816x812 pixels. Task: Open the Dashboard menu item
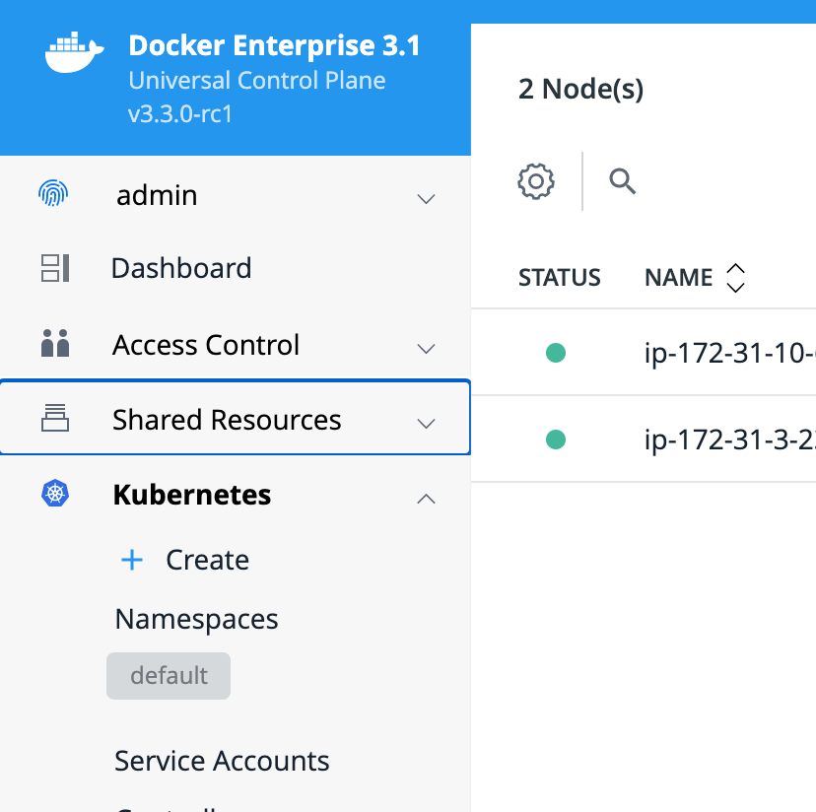tap(181, 268)
